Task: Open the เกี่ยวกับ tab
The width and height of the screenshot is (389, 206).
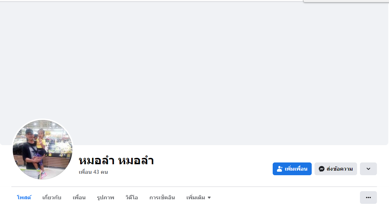Action: click(x=52, y=198)
